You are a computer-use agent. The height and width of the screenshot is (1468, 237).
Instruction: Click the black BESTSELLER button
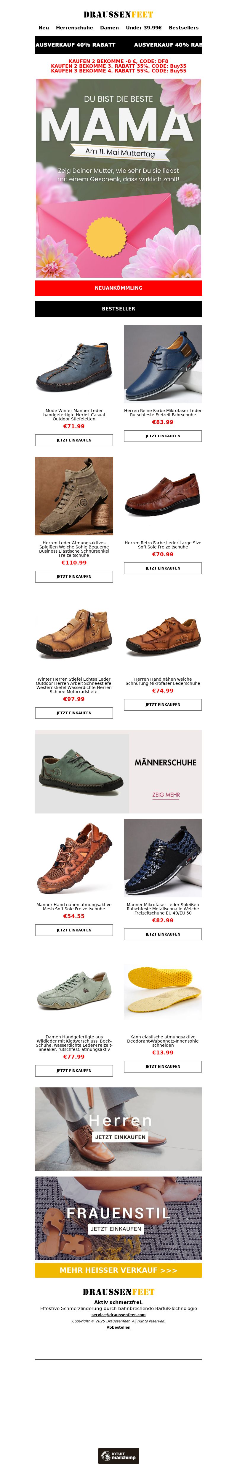pyautogui.click(x=118, y=308)
